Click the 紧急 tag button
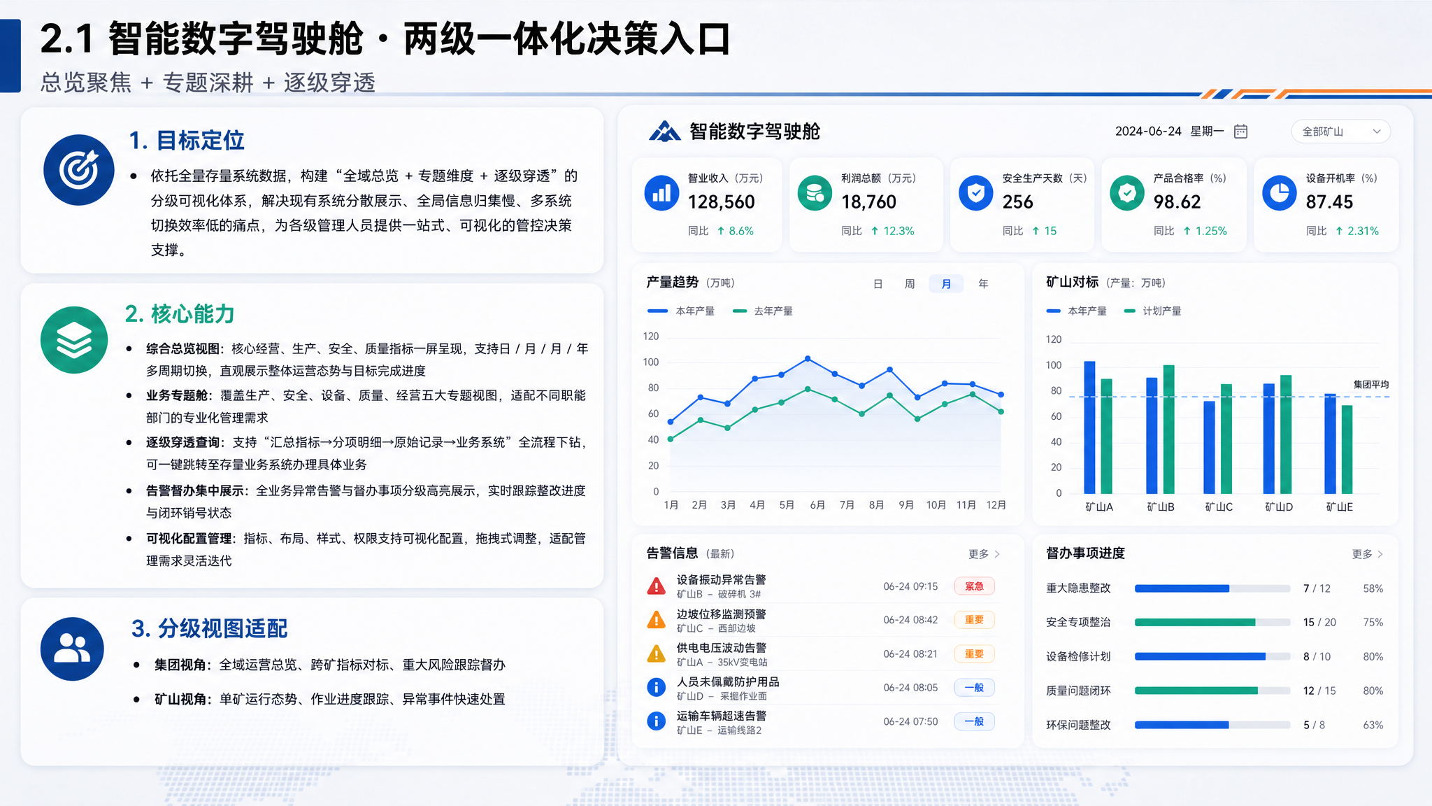Viewport: 1432px width, 806px height. (974, 586)
